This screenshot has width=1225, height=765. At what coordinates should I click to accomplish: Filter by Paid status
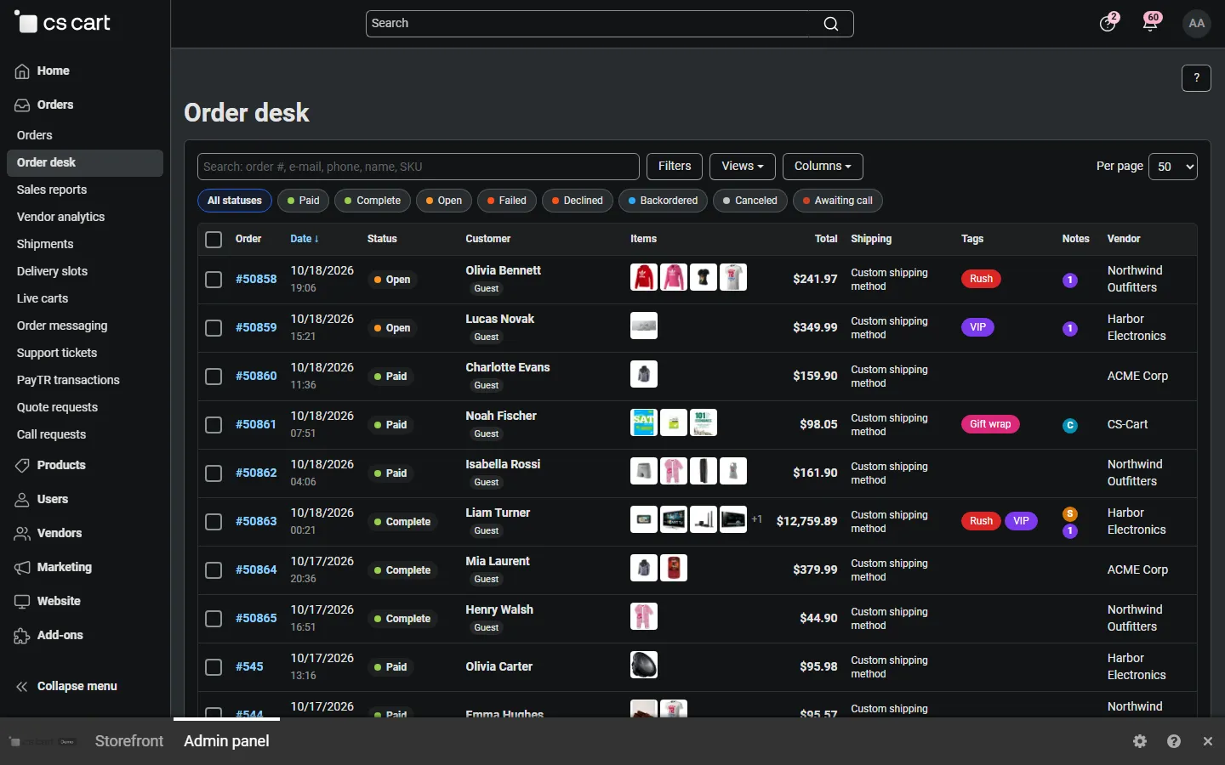(303, 201)
